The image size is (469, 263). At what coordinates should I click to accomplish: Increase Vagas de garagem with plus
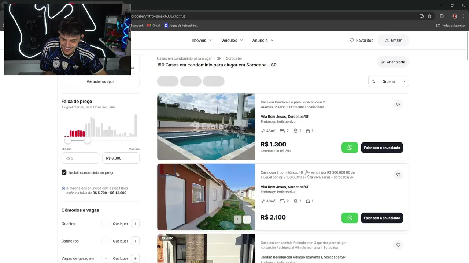pyautogui.click(x=135, y=258)
